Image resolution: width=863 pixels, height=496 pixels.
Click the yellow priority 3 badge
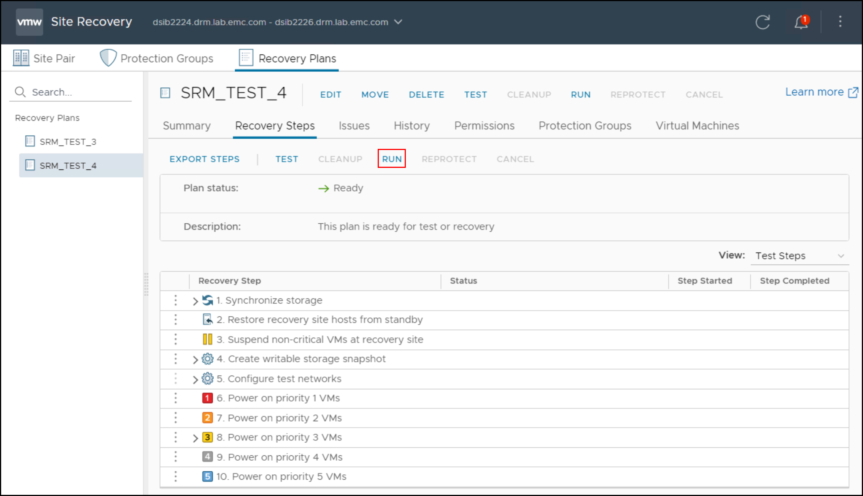[207, 437]
